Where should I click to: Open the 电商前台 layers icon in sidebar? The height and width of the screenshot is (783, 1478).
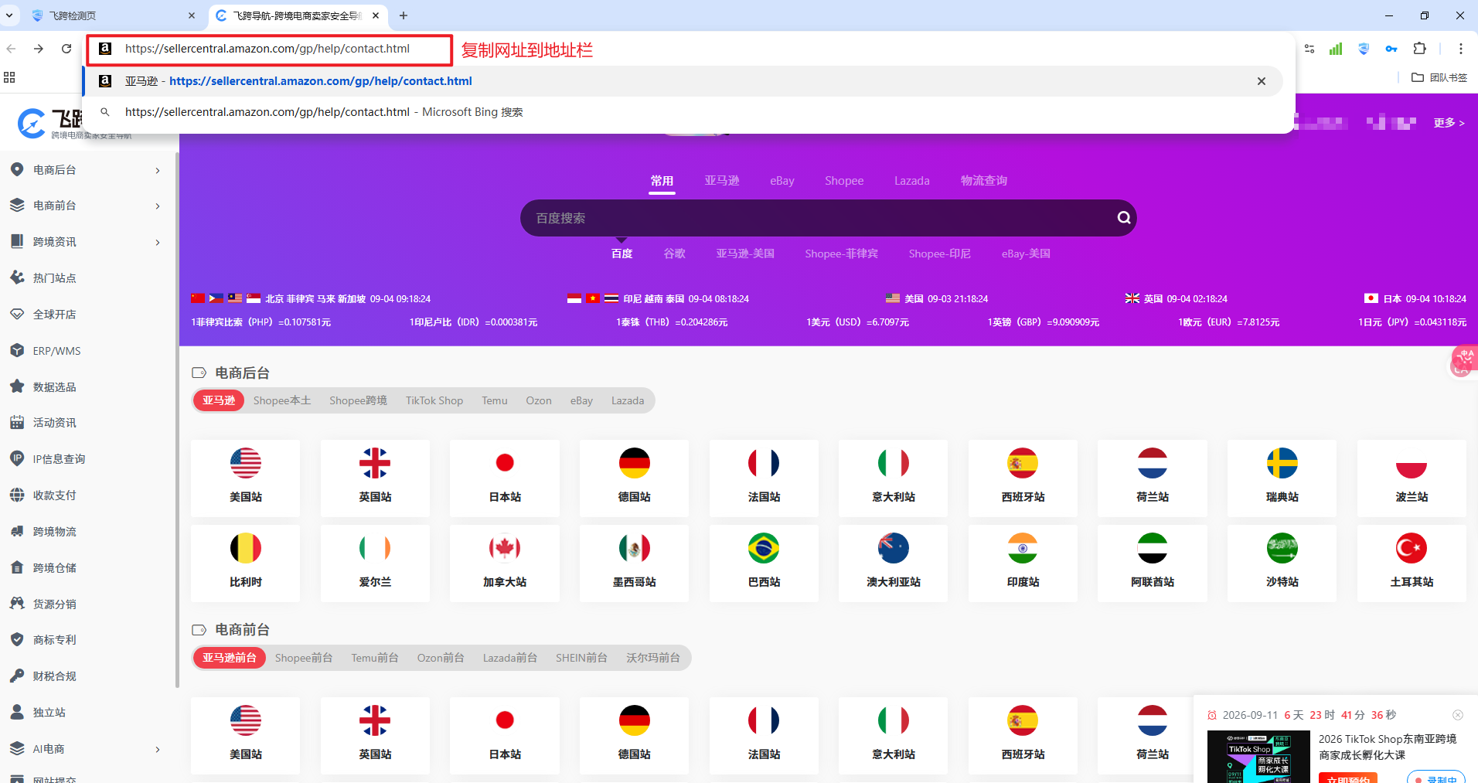[17, 205]
